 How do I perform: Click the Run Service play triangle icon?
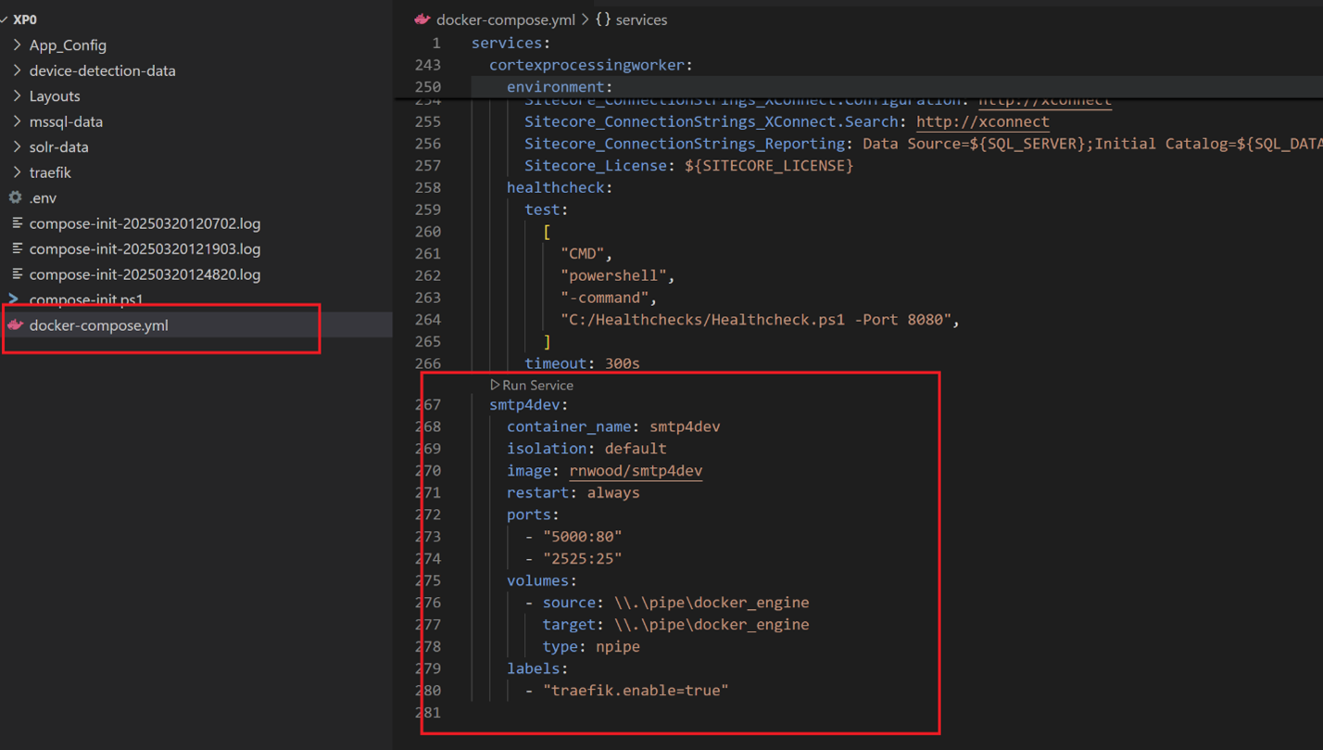tap(495, 385)
